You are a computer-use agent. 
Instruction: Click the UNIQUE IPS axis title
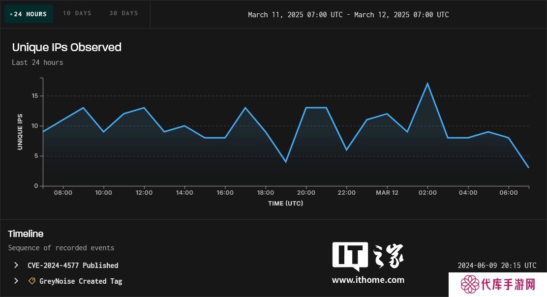point(20,132)
